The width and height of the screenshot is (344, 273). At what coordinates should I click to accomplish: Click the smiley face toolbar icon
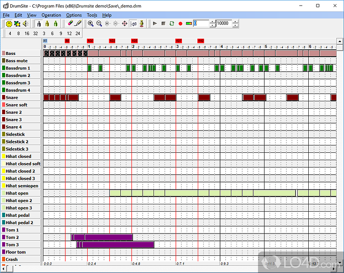tap(9, 24)
